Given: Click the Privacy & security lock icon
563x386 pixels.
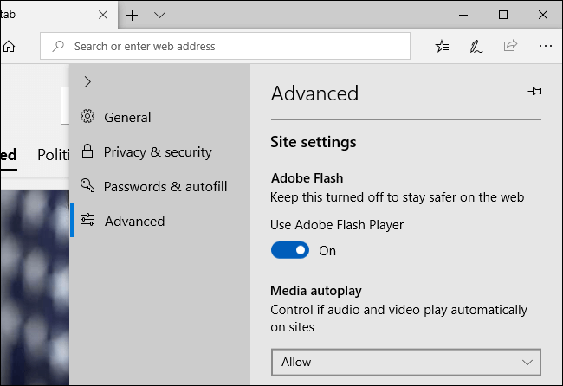Looking at the screenshot, I should 87,151.
